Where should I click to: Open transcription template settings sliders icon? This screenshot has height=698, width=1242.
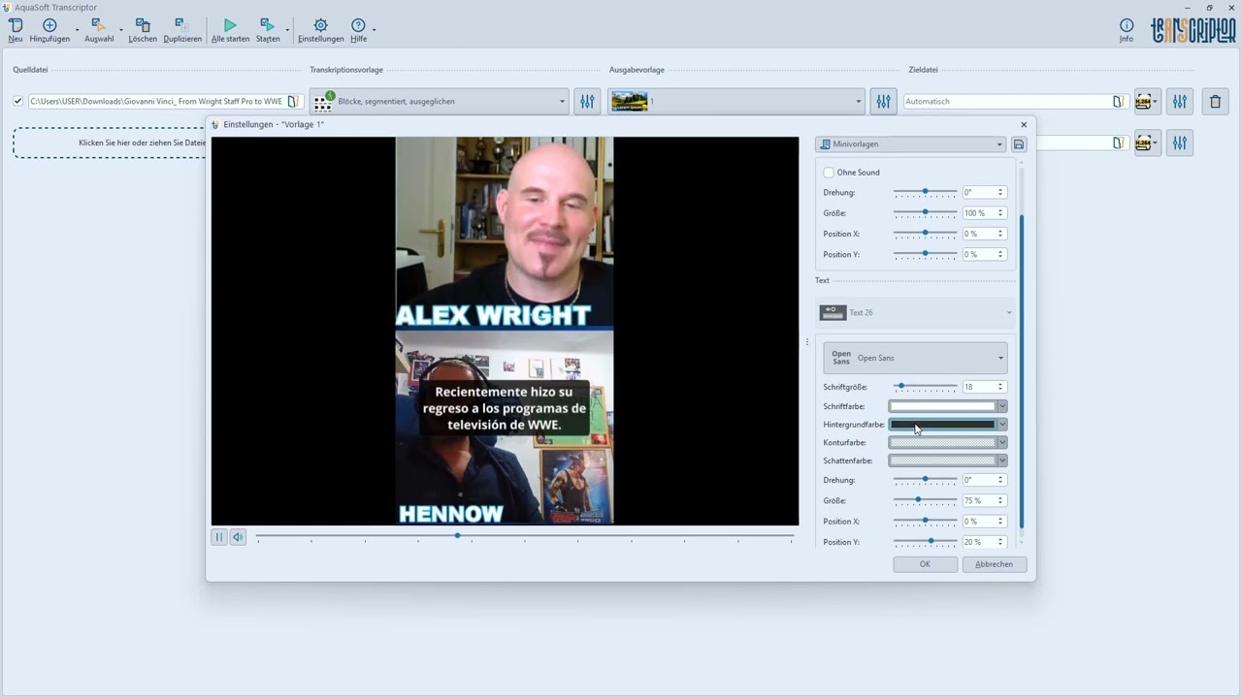(x=587, y=101)
